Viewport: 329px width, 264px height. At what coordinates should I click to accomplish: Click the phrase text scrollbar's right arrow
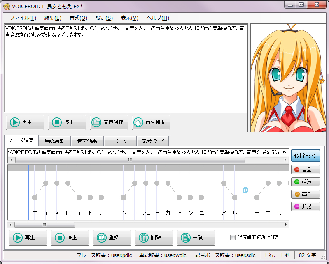coord(285,160)
